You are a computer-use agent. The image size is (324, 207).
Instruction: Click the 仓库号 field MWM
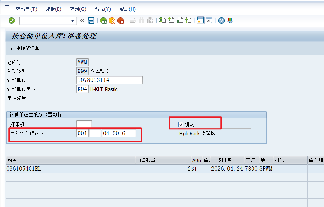click(x=82, y=62)
